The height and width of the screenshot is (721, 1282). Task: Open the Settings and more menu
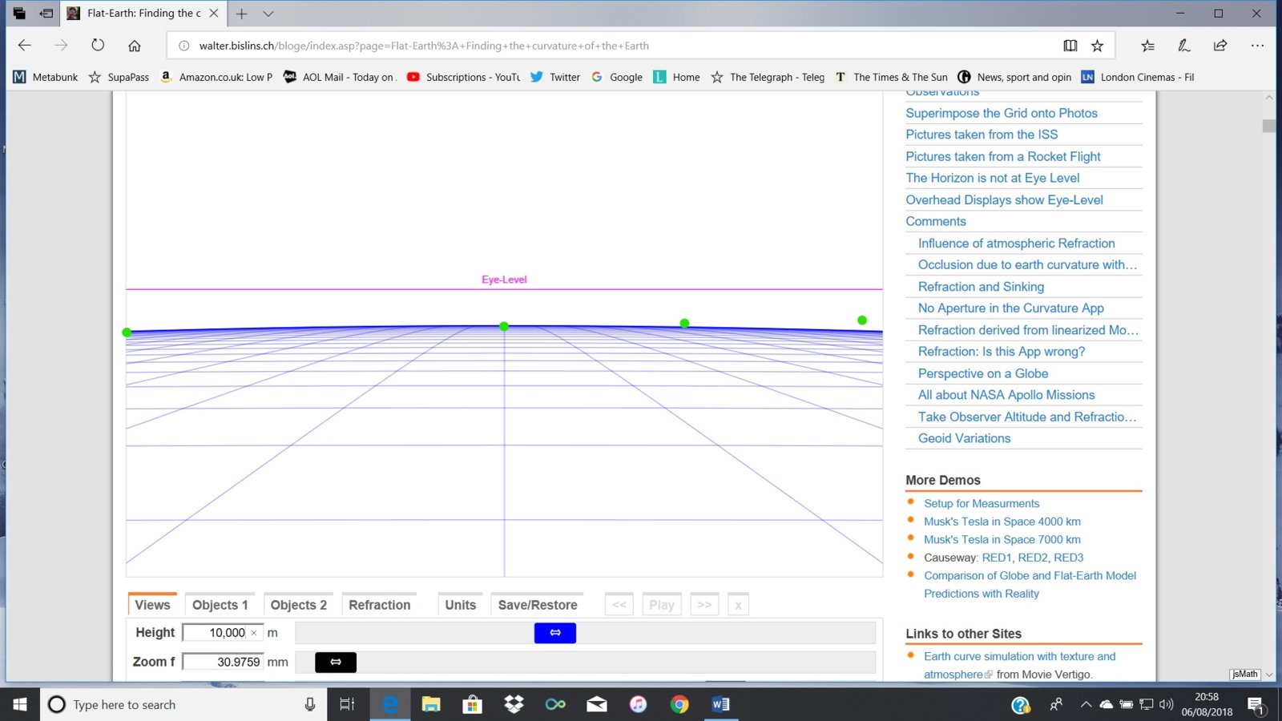(1258, 46)
